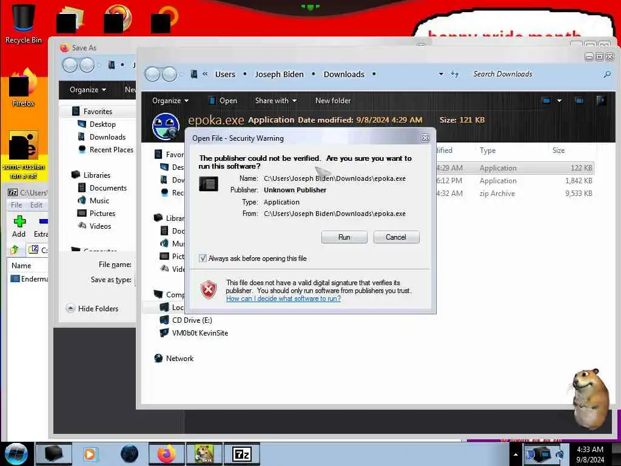This screenshot has width=621, height=466.
Task: Click the help icon in the Downloads toolbar
Action: coord(601,101)
